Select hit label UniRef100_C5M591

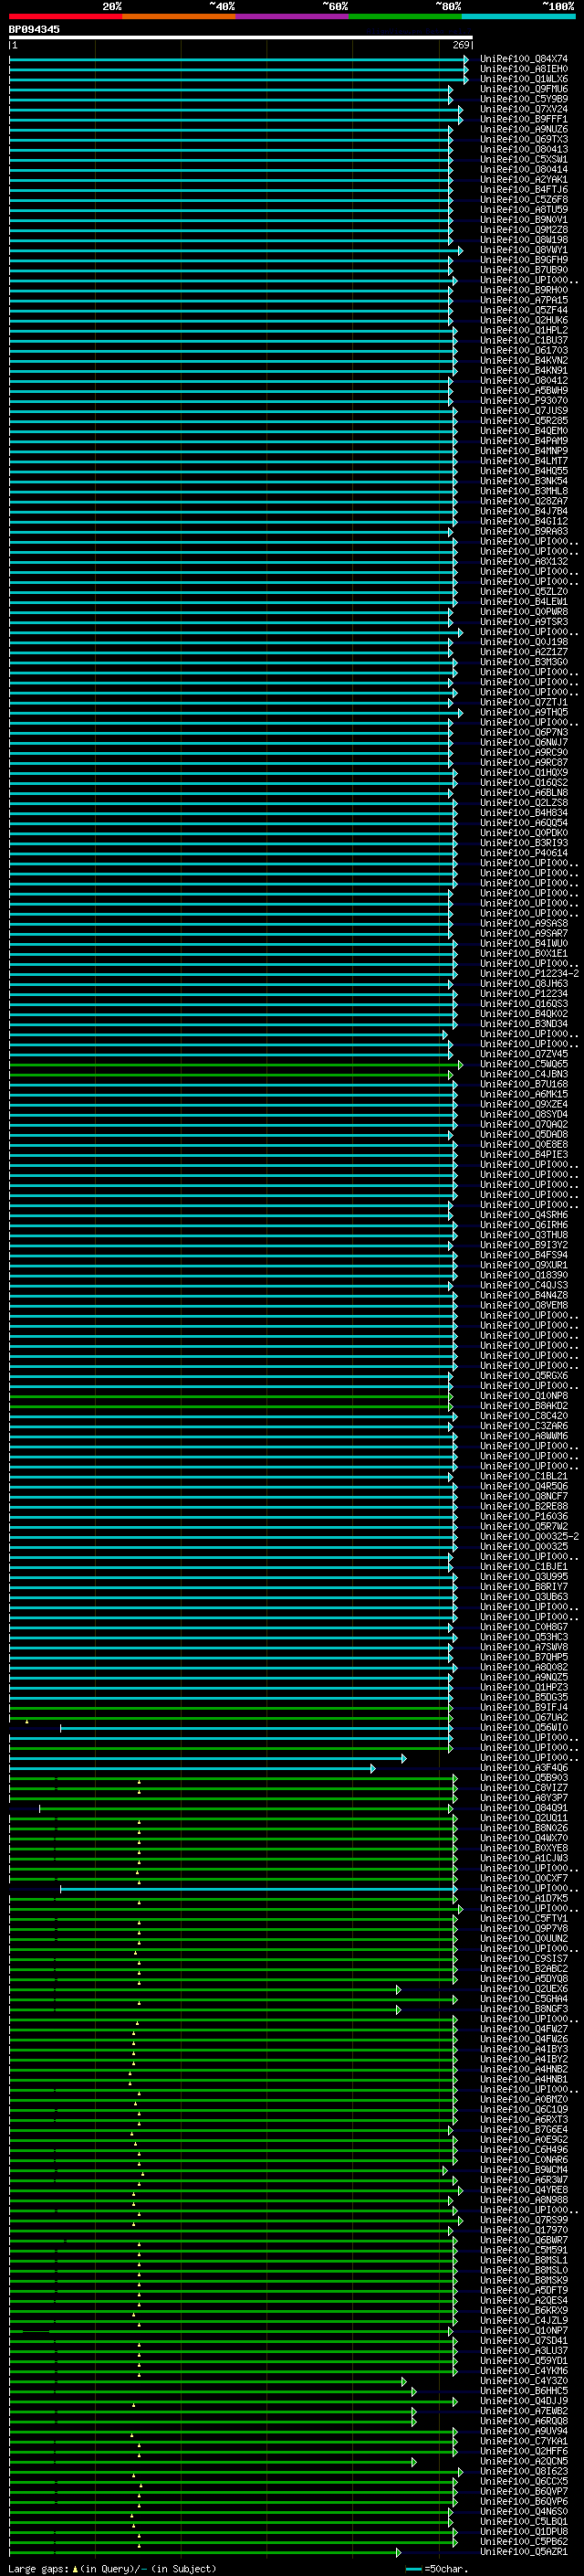coord(523,2250)
